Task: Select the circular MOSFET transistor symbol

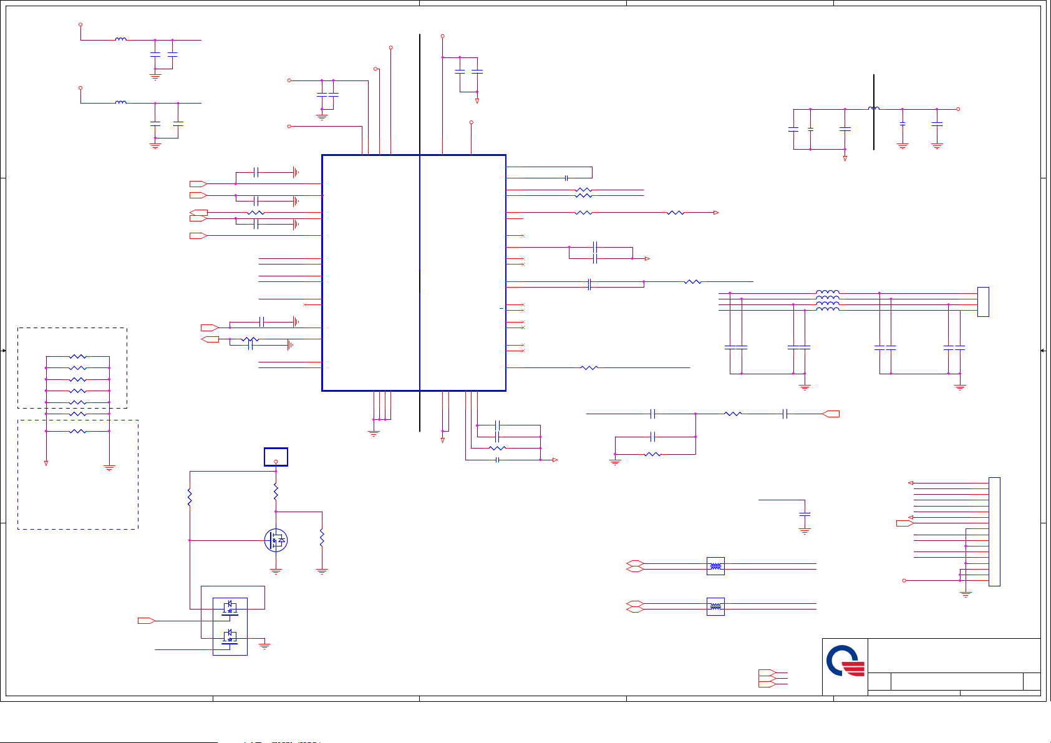Action: pyautogui.click(x=276, y=540)
